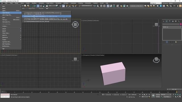
Task: Select the Move tool in main toolbar
Action: coord(38,6)
